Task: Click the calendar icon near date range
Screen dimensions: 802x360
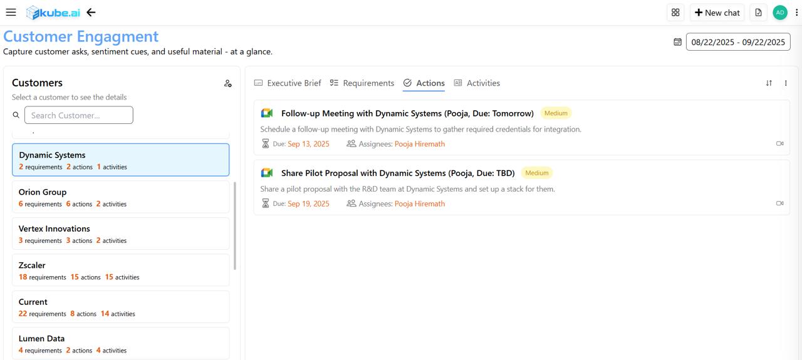Action: pos(677,42)
